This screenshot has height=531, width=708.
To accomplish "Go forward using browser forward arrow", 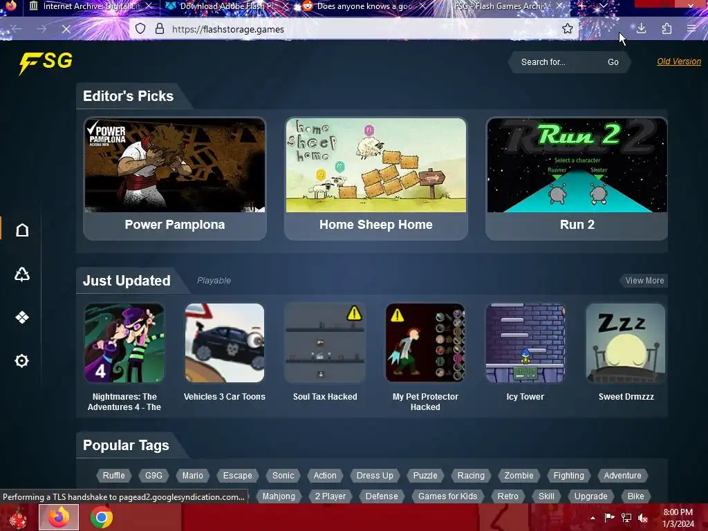I will pyautogui.click(x=41, y=29).
